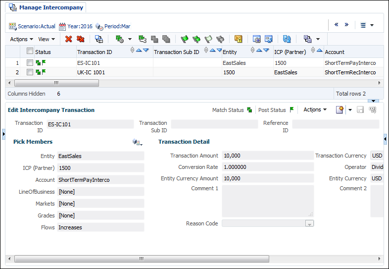
Task: Expand the View dropdown in the toolbar
Action: tap(47, 39)
